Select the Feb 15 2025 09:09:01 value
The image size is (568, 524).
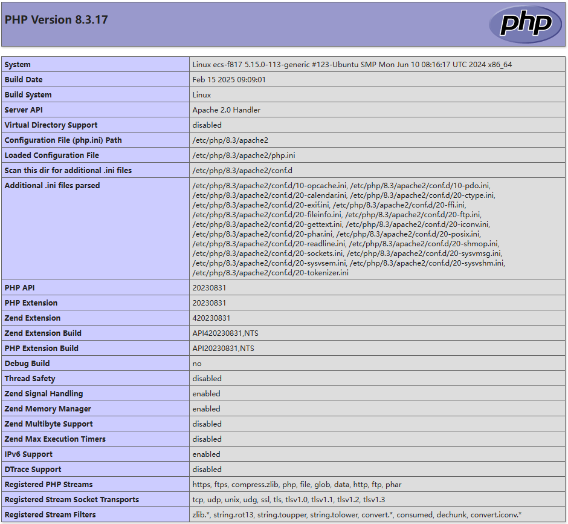point(229,80)
